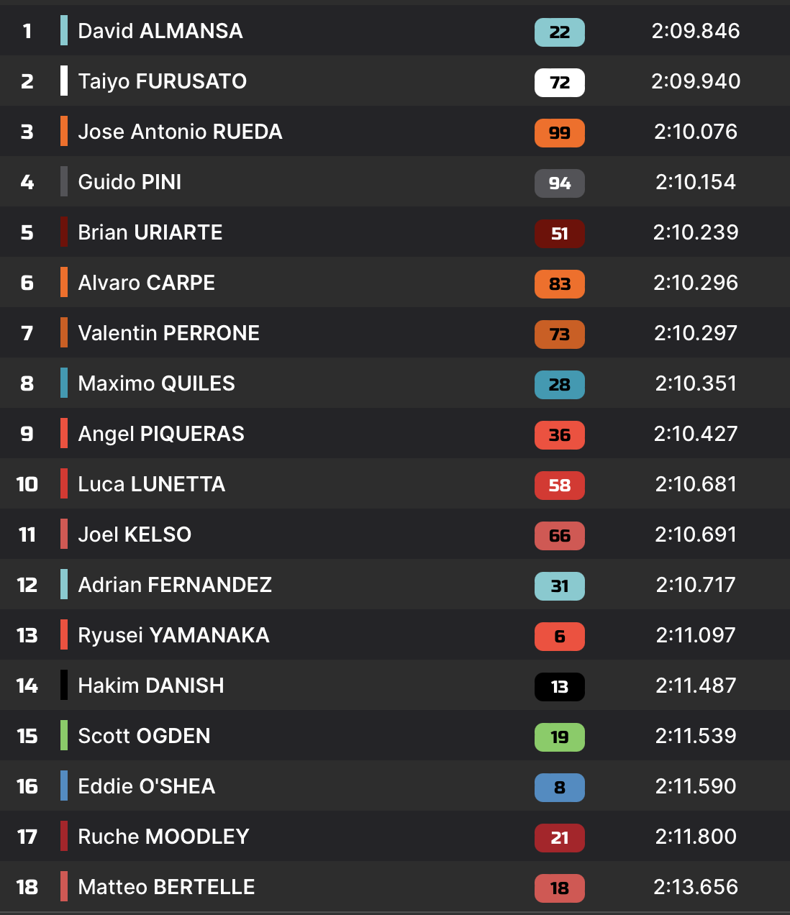The width and height of the screenshot is (790, 915).
Task: Click the lap time 2:10.154
Action: (695, 182)
